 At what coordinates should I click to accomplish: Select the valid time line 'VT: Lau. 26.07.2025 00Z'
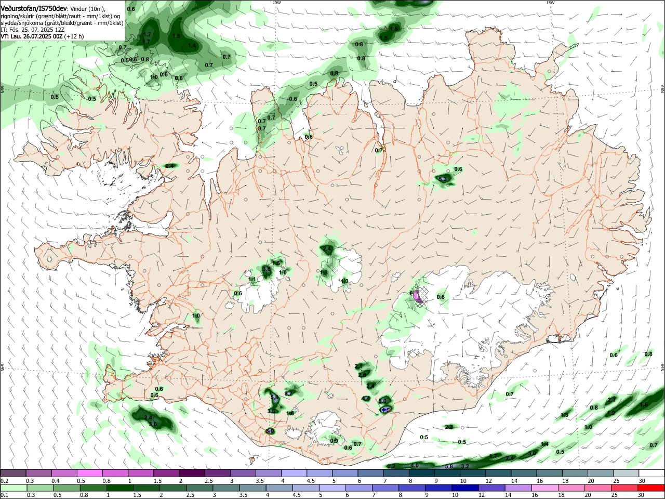click(x=32, y=36)
